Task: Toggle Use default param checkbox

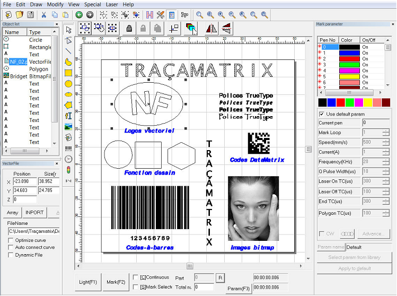Action: click(322, 114)
